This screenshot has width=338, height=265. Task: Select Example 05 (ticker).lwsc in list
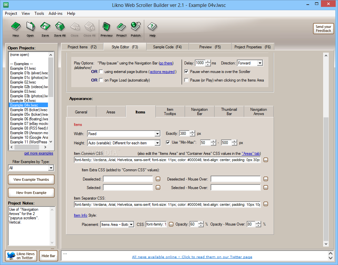click(x=28, y=109)
